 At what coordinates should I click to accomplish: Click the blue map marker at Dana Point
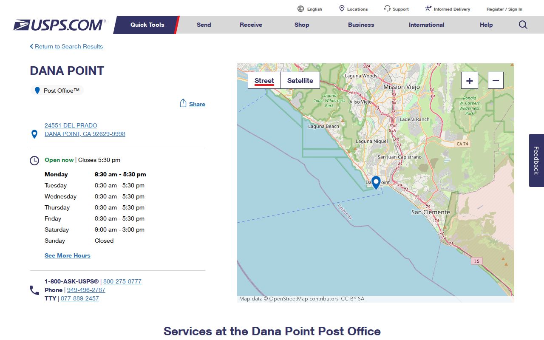376,182
